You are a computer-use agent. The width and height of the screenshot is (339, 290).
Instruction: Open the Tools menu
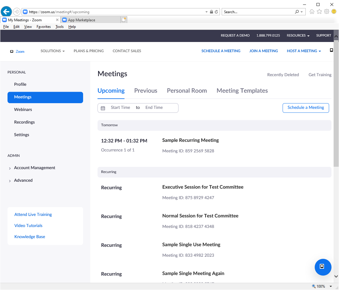pos(59,27)
